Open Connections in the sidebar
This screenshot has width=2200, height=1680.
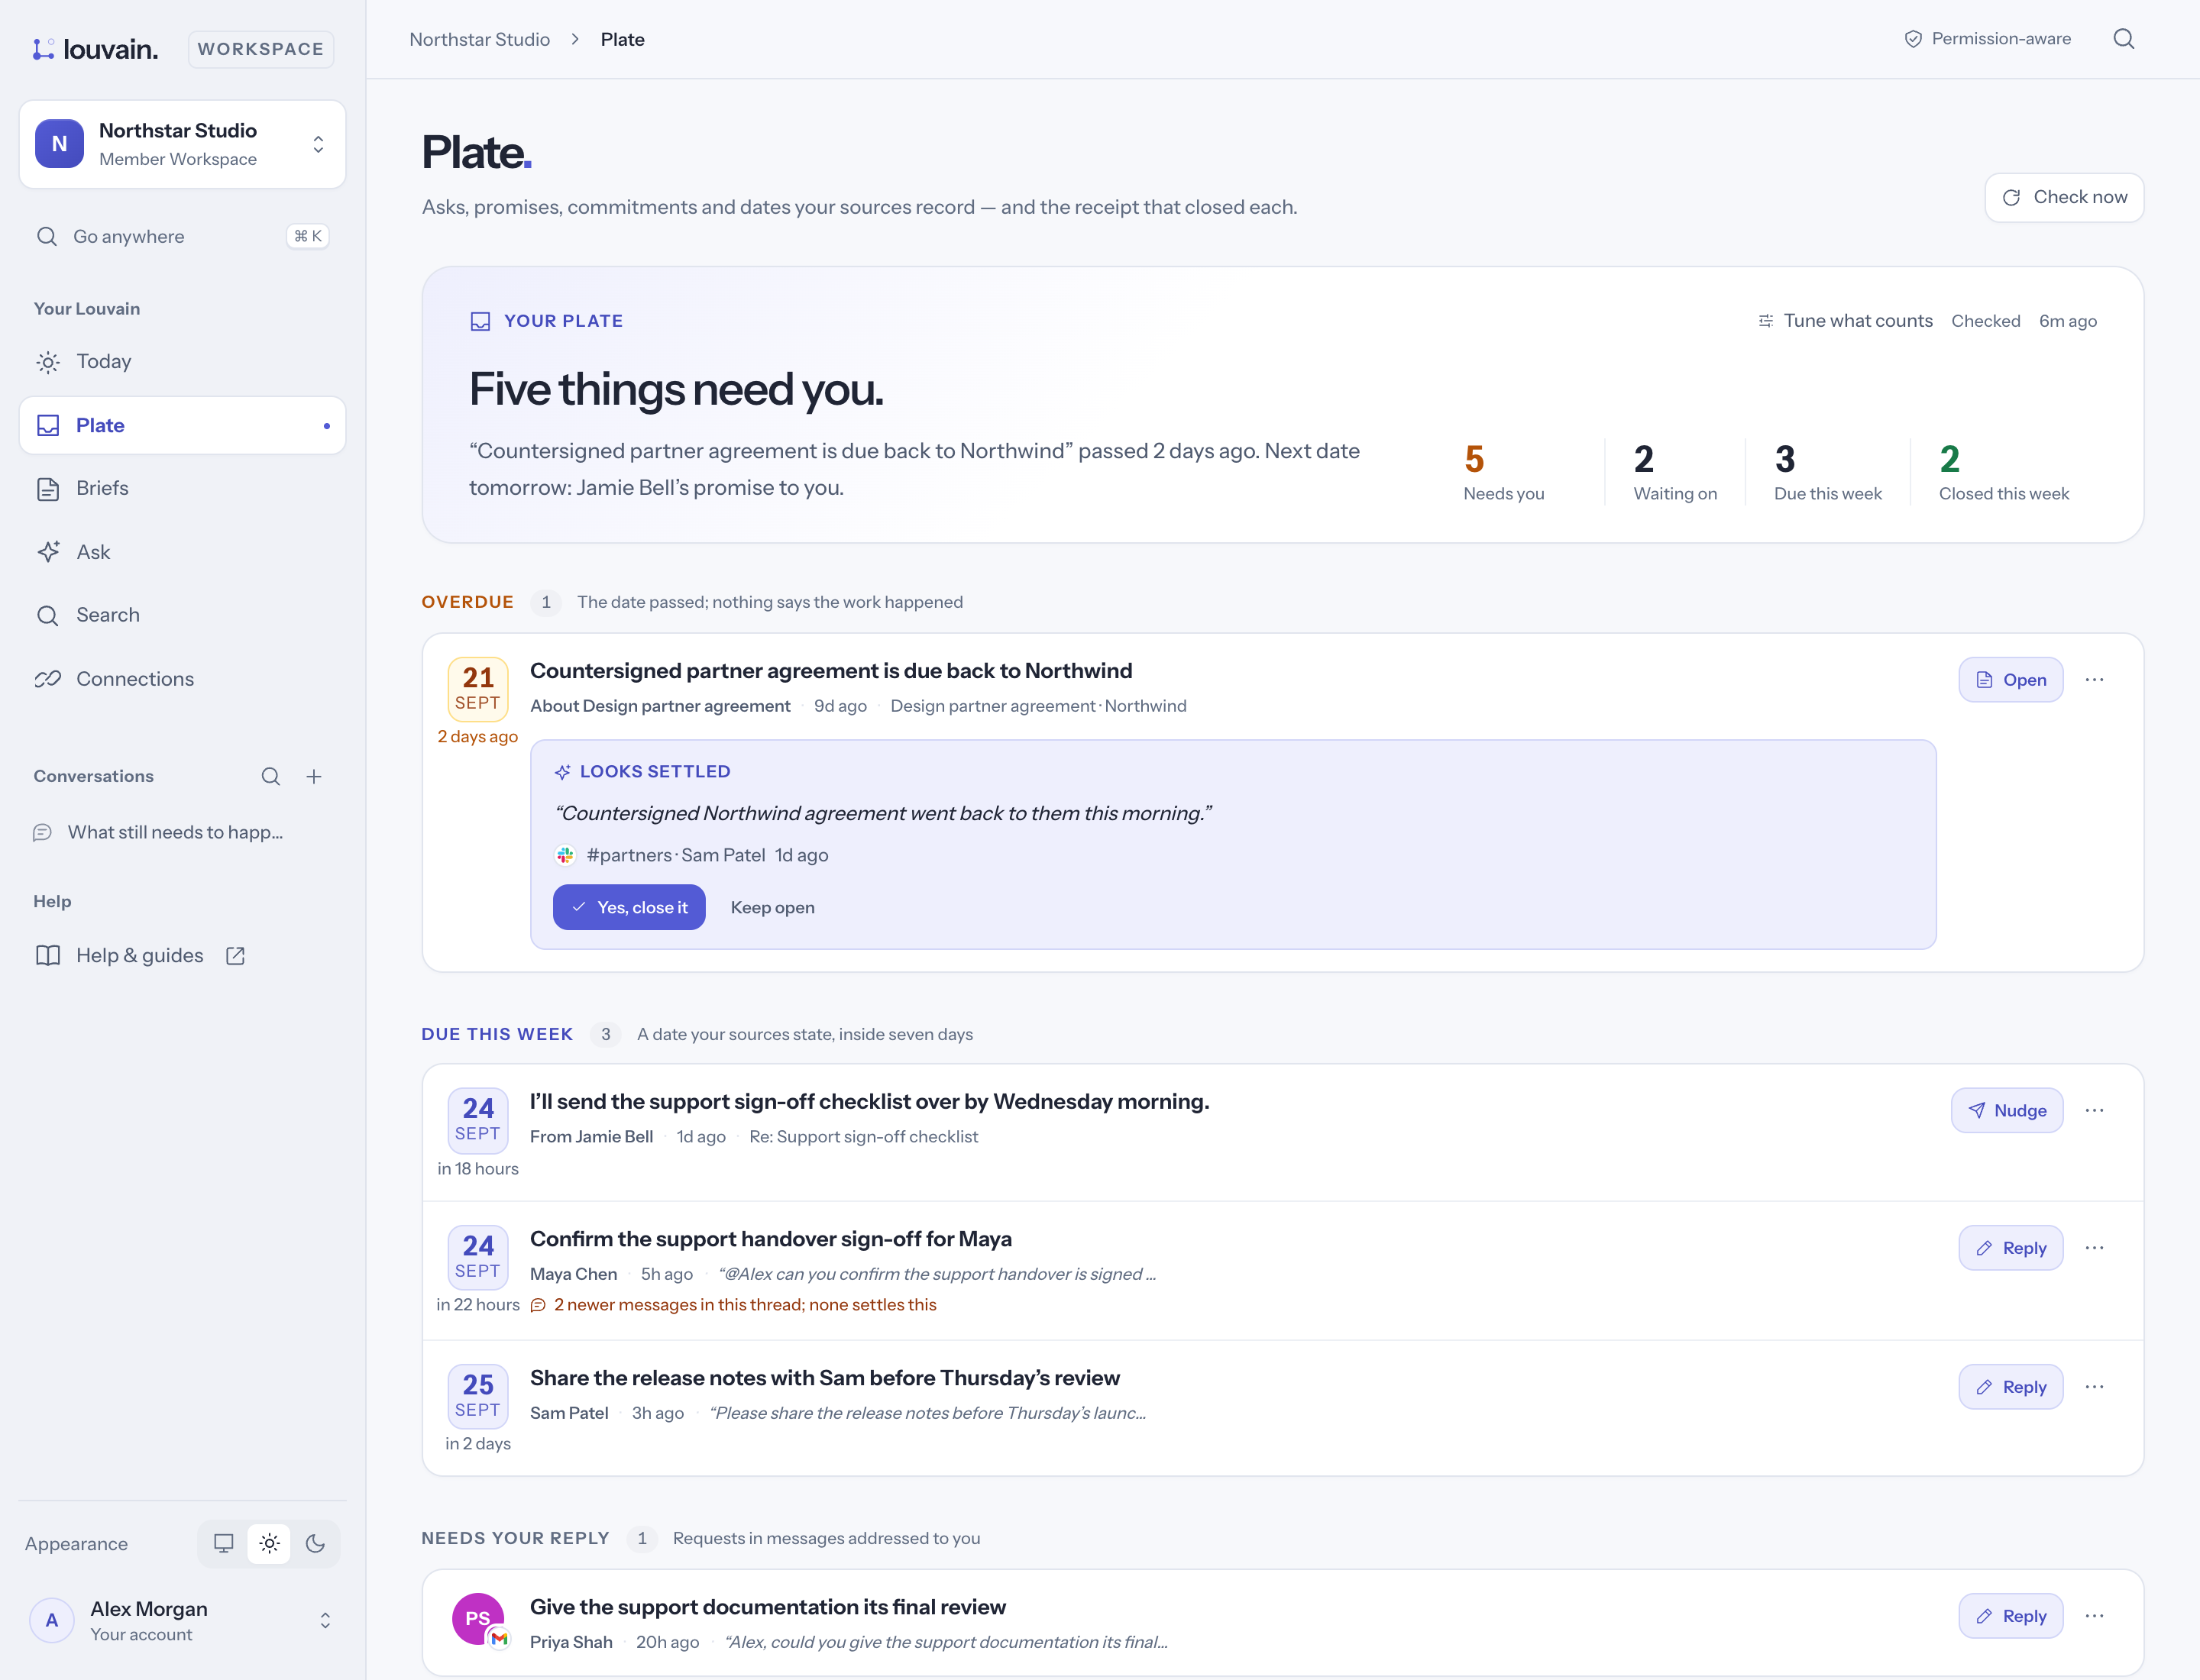click(182, 679)
